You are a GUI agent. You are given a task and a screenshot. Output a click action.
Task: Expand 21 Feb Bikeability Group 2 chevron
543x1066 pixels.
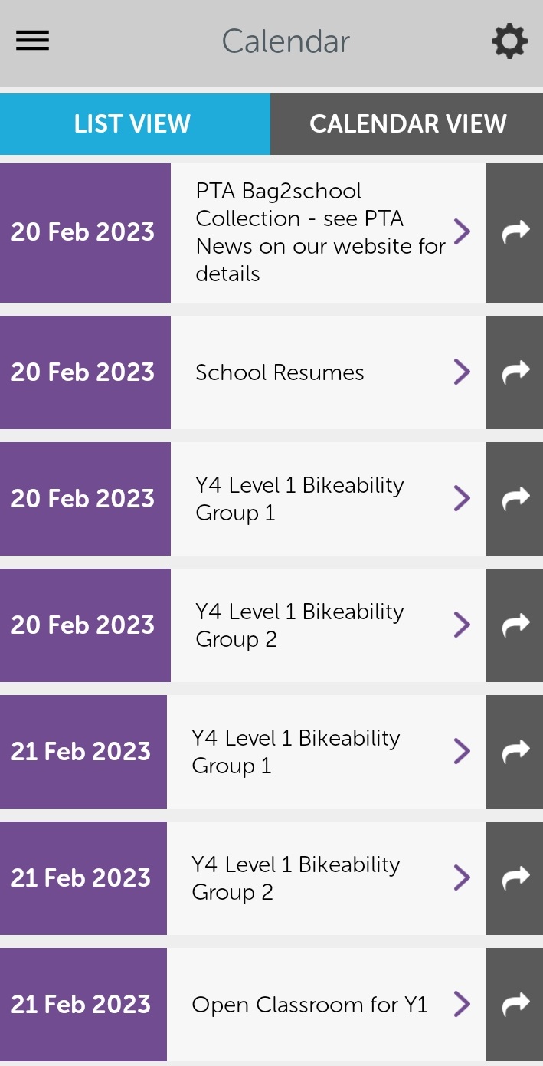(x=462, y=877)
